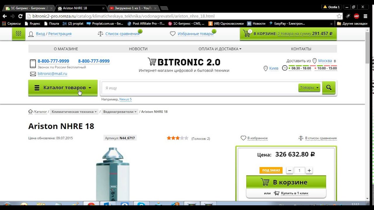Click the heart icon next to В избранное

tap(243, 138)
